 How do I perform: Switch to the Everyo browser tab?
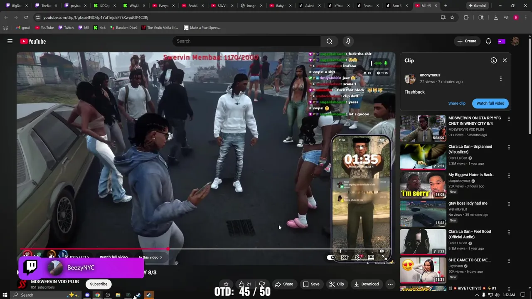[x=164, y=6]
